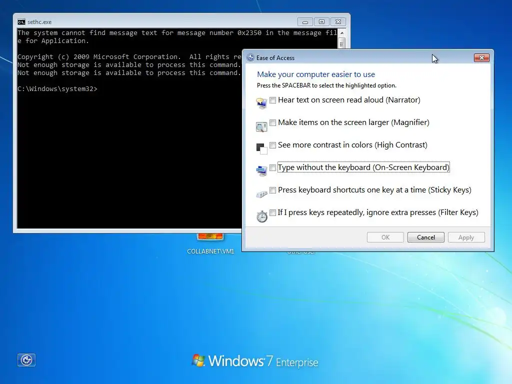This screenshot has width=512, height=384.
Task: Click the Sticky Keys keyboard icon
Action: (x=261, y=194)
